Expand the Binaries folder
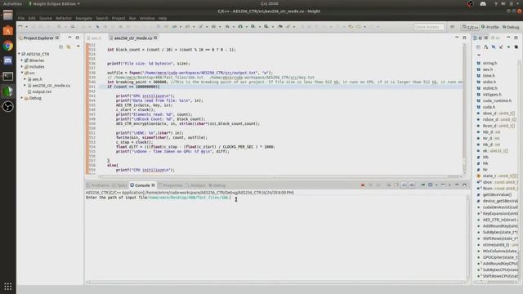 (x=22, y=60)
